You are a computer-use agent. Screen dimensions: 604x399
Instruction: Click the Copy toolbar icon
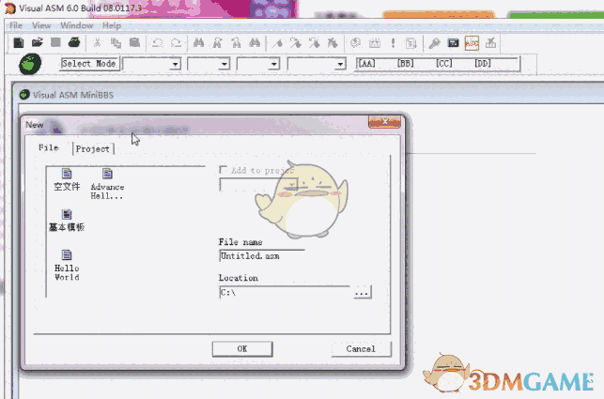tap(116, 42)
